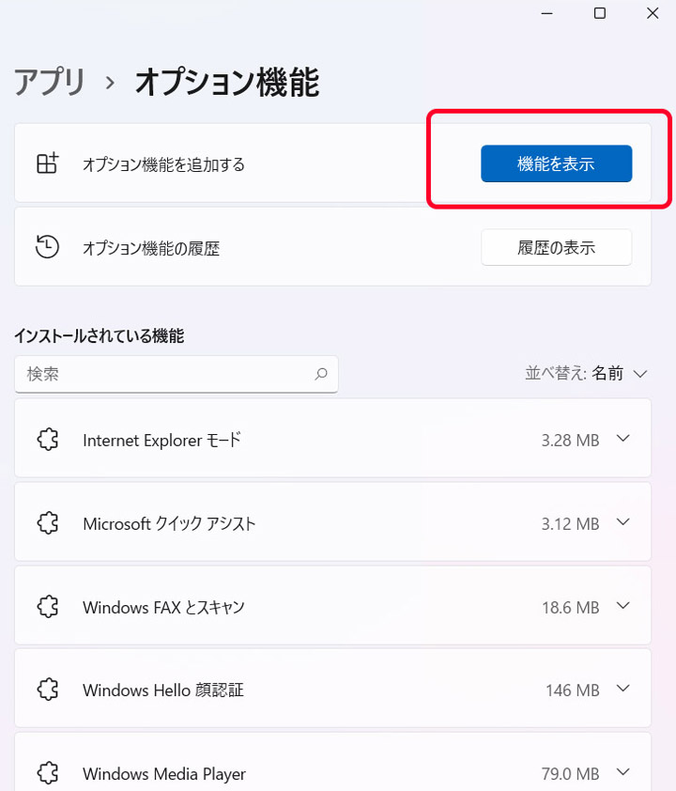Go back to アプリ breadcrumb

50,83
